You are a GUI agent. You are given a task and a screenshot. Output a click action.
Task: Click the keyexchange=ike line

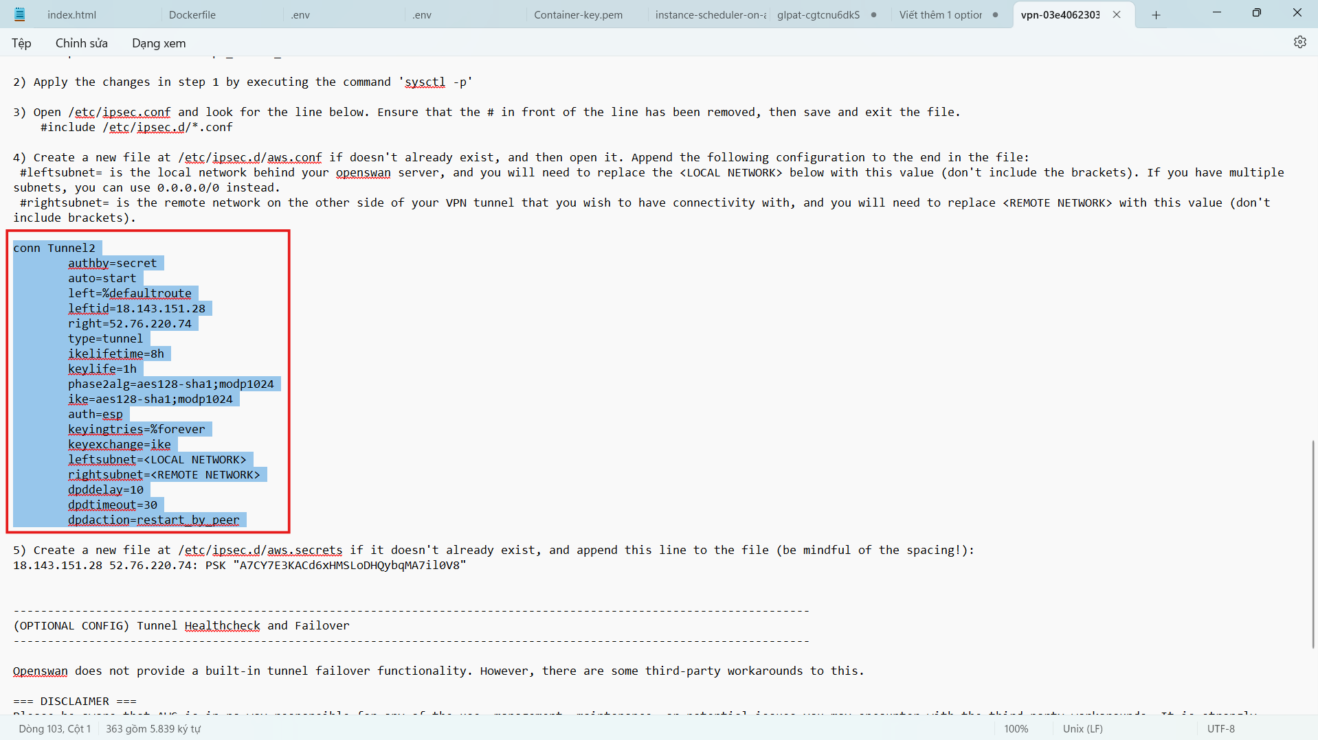coord(120,444)
